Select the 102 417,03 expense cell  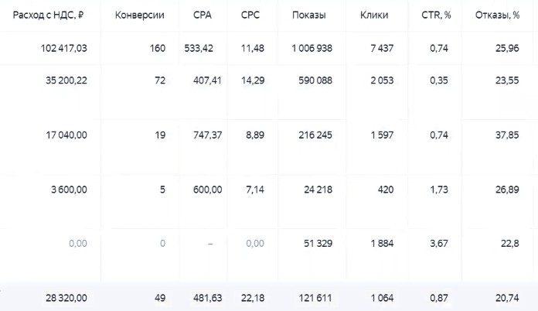(63, 48)
